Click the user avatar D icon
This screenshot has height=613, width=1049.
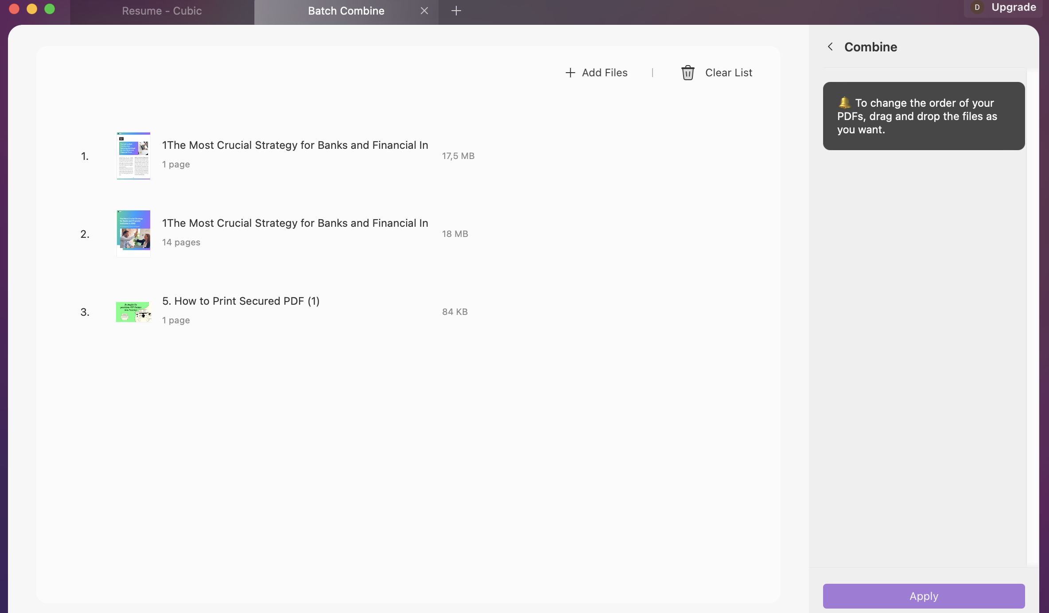coord(977,8)
